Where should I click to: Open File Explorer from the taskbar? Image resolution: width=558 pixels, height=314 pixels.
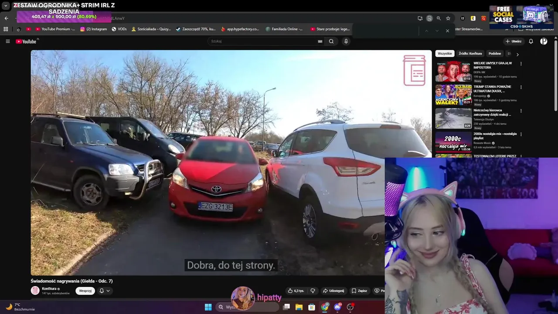point(299,307)
